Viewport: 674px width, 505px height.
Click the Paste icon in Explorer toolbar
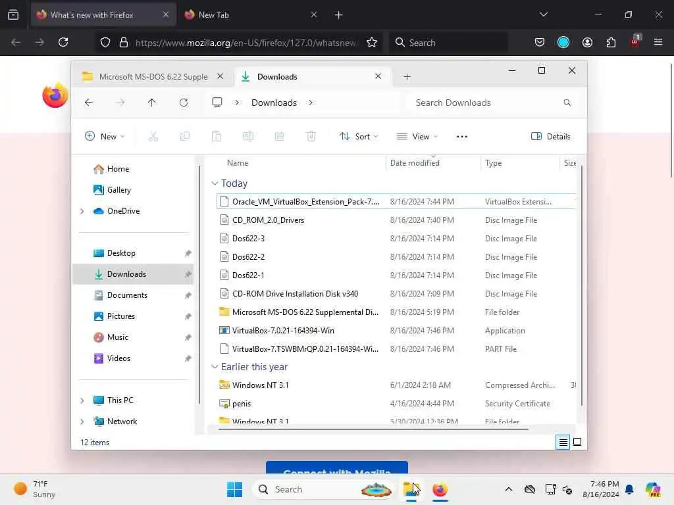point(217,137)
